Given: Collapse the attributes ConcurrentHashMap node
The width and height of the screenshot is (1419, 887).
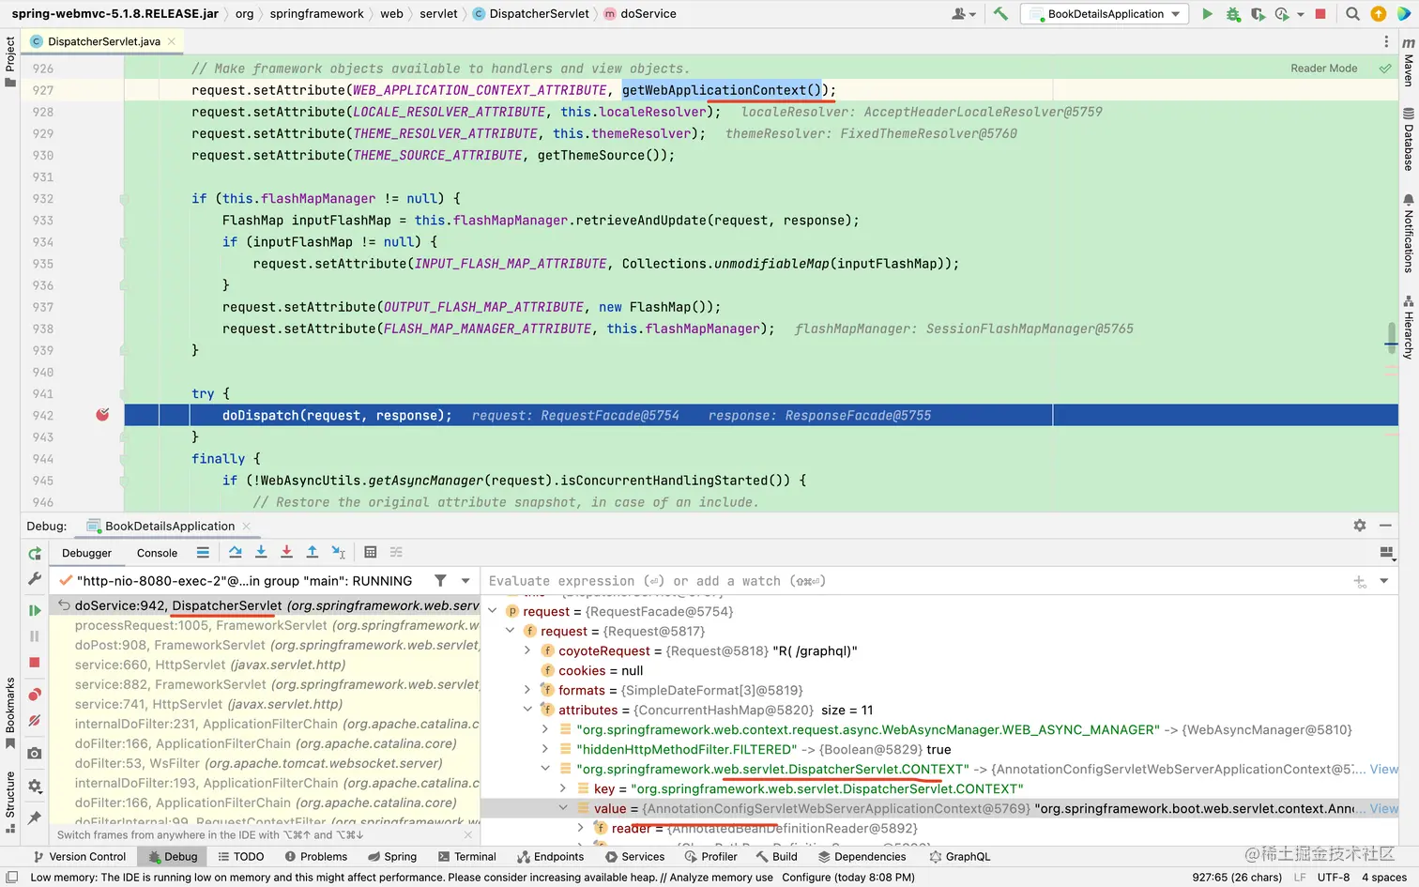Looking at the screenshot, I should coord(527,710).
